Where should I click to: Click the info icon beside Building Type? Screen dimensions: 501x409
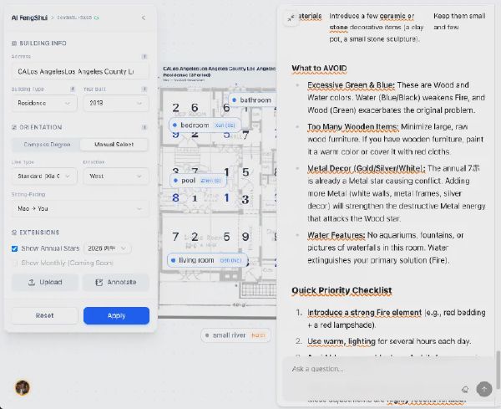[x=73, y=89]
